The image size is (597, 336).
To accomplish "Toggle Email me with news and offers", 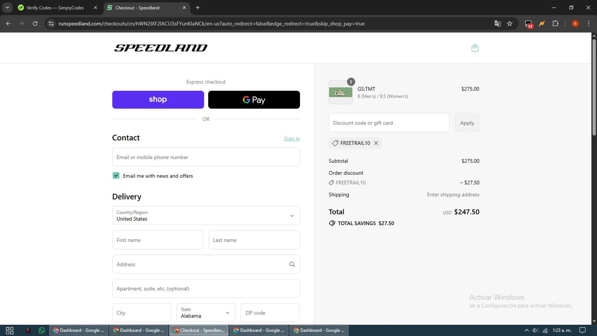I will click(x=116, y=176).
